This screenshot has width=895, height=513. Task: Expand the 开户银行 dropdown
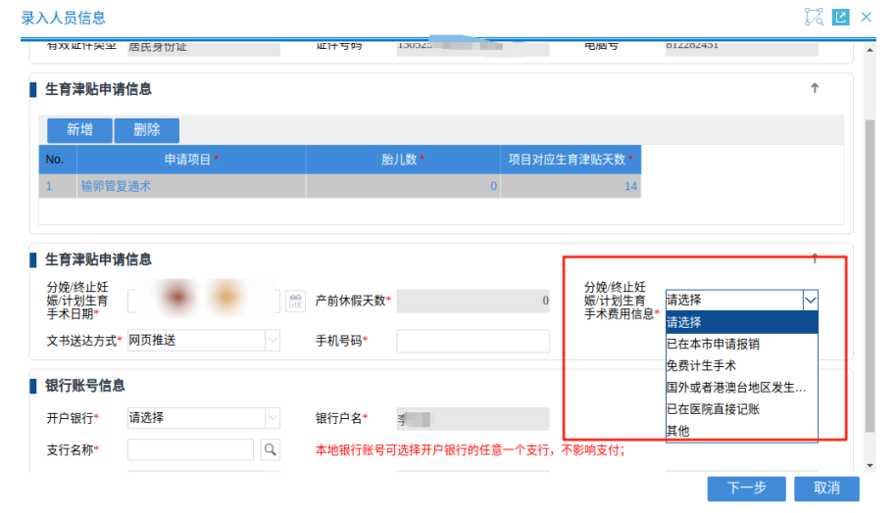[x=272, y=418]
